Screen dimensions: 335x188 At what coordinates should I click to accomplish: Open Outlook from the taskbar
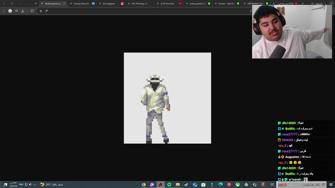(195, 185)
